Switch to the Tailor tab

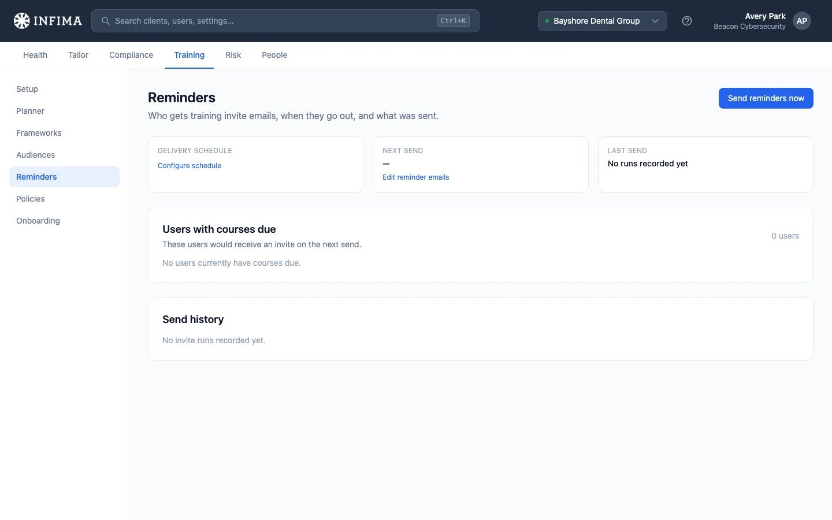pos(78,55)
